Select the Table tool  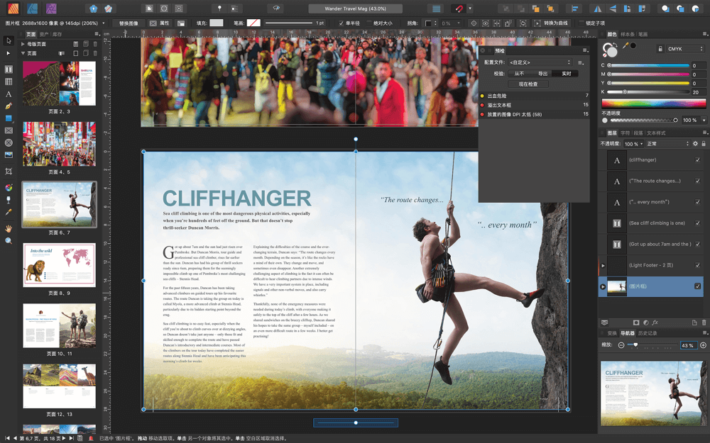pyautogui.click(x=8, y=82)
